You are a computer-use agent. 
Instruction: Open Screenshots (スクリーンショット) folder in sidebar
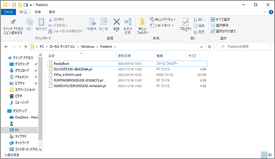tap(25, 90)
